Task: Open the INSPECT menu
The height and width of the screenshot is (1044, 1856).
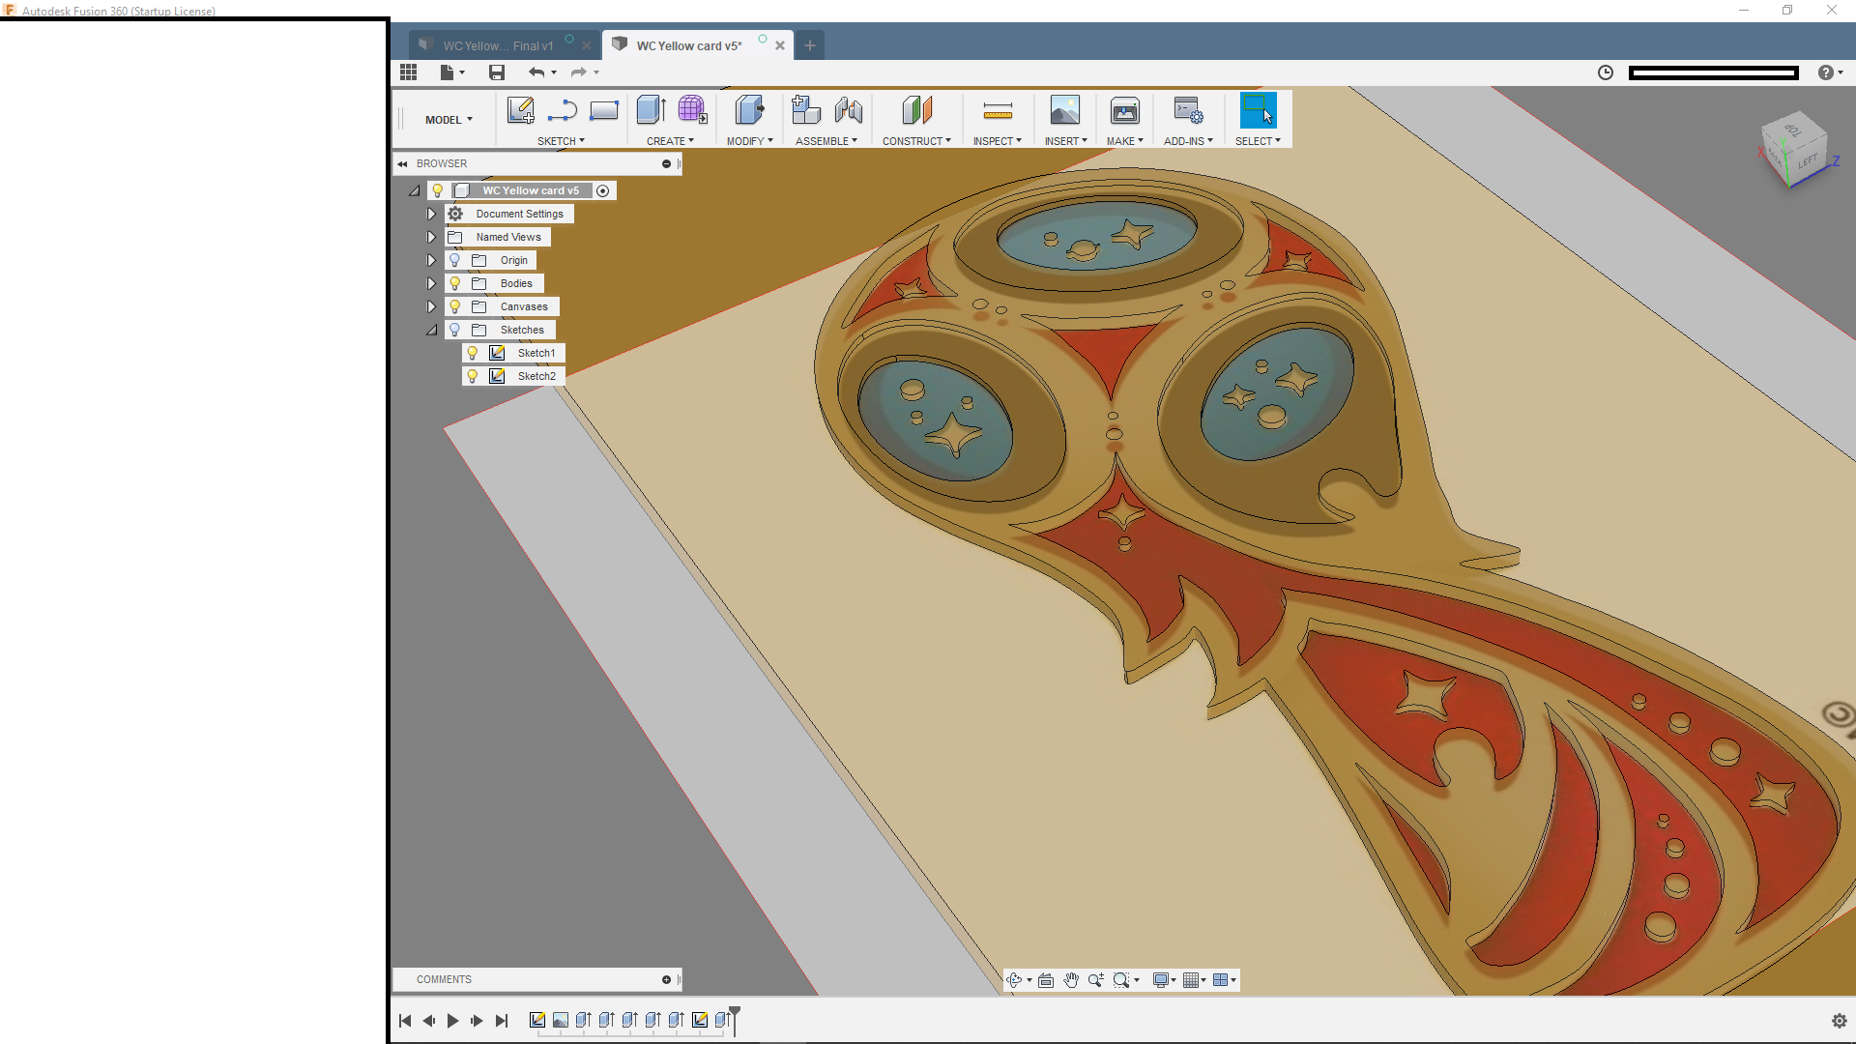Action: click(997, 141)
